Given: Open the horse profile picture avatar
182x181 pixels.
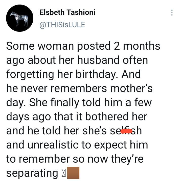Looking at the screenshot, I should [20, 18].
